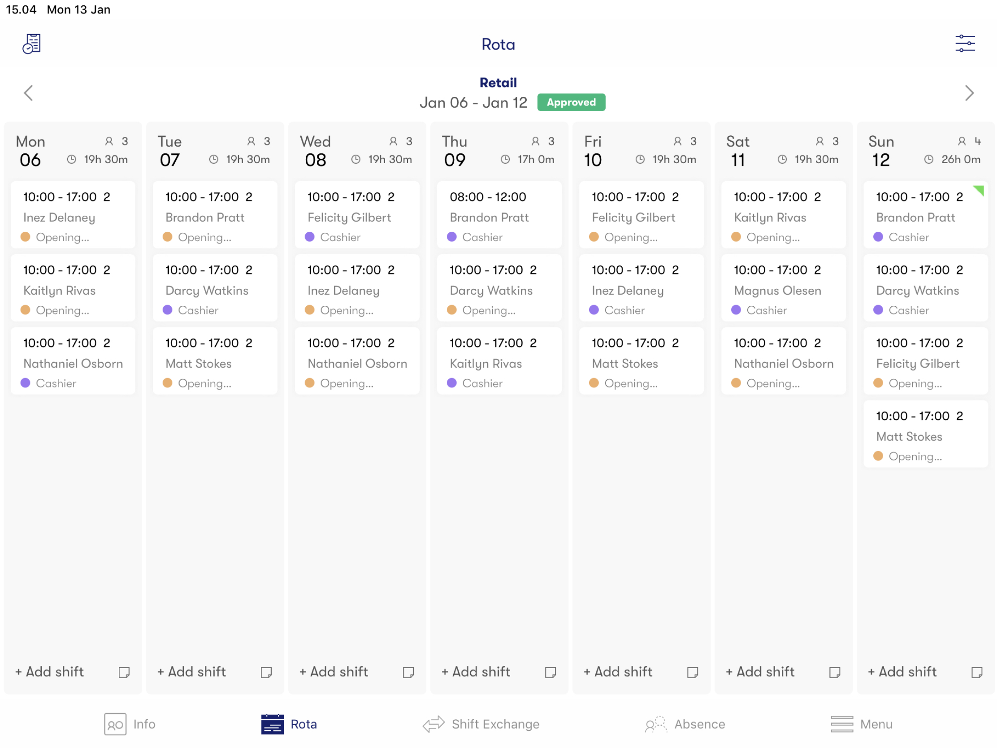Open the timesheet clipboard icon top left

click(31, 44)
